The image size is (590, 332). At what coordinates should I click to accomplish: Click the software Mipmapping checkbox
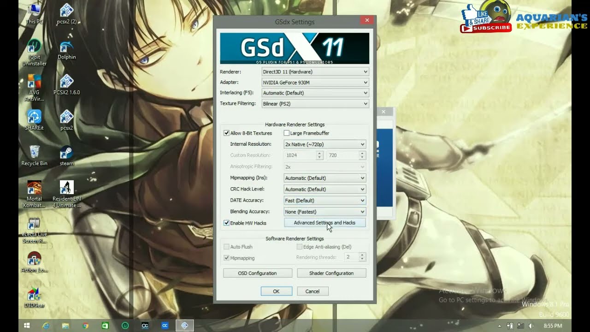226,258
